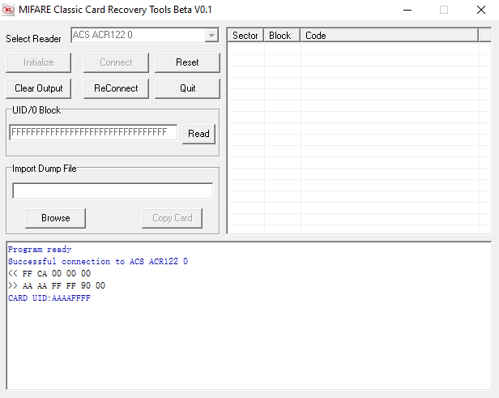Focus the UID/0 Block hex input field
Screen dimensions: 499x398
(93, 132)
